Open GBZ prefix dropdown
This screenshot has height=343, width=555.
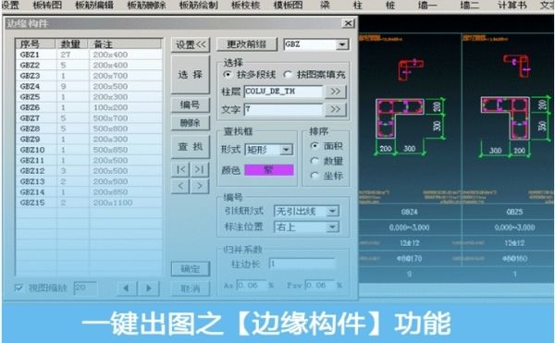(x=342, y=44)
